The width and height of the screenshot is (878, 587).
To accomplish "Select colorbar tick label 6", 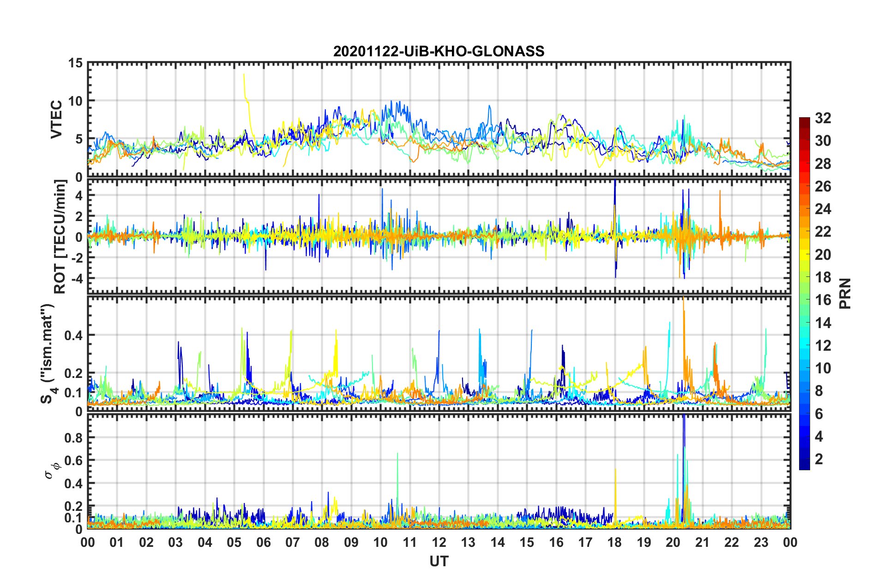I will pyautogui.click(x=818, y=414).
